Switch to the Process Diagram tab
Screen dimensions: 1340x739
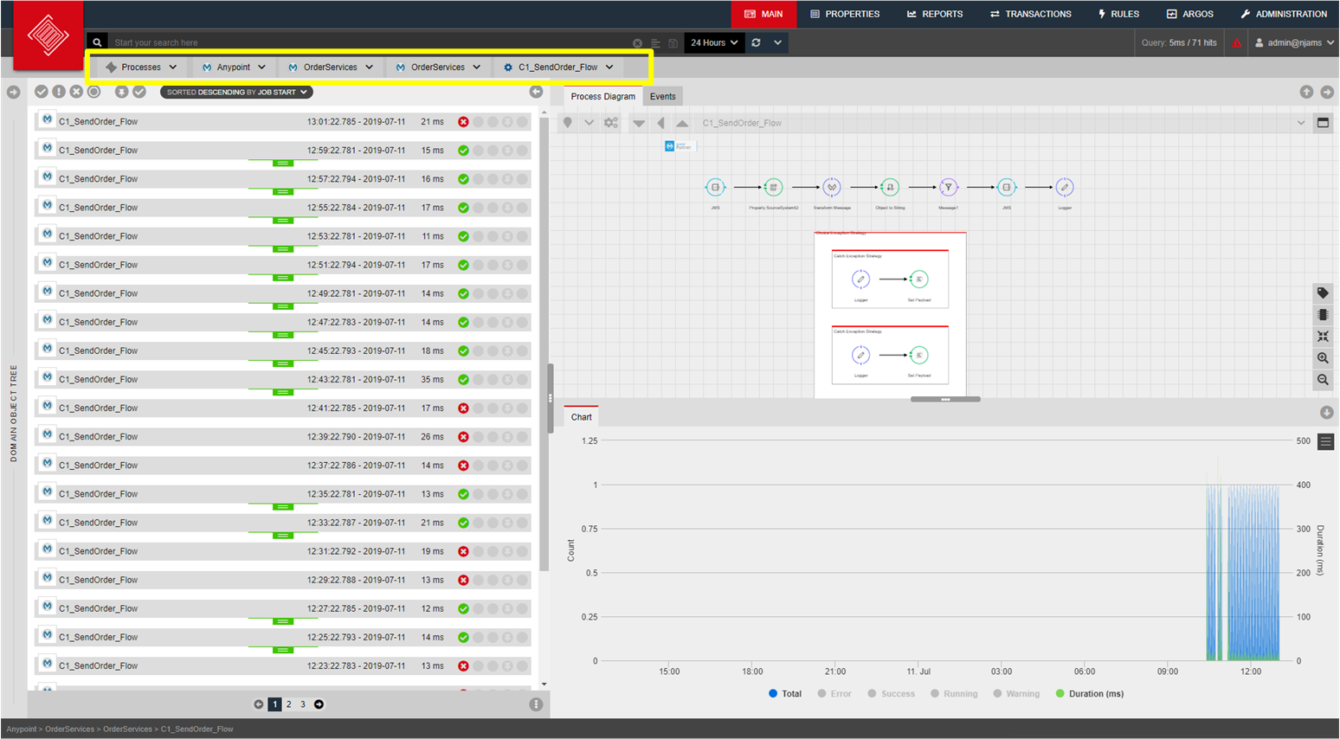pos(603,96)
